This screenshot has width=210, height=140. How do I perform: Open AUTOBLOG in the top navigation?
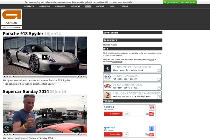point(44,6)
